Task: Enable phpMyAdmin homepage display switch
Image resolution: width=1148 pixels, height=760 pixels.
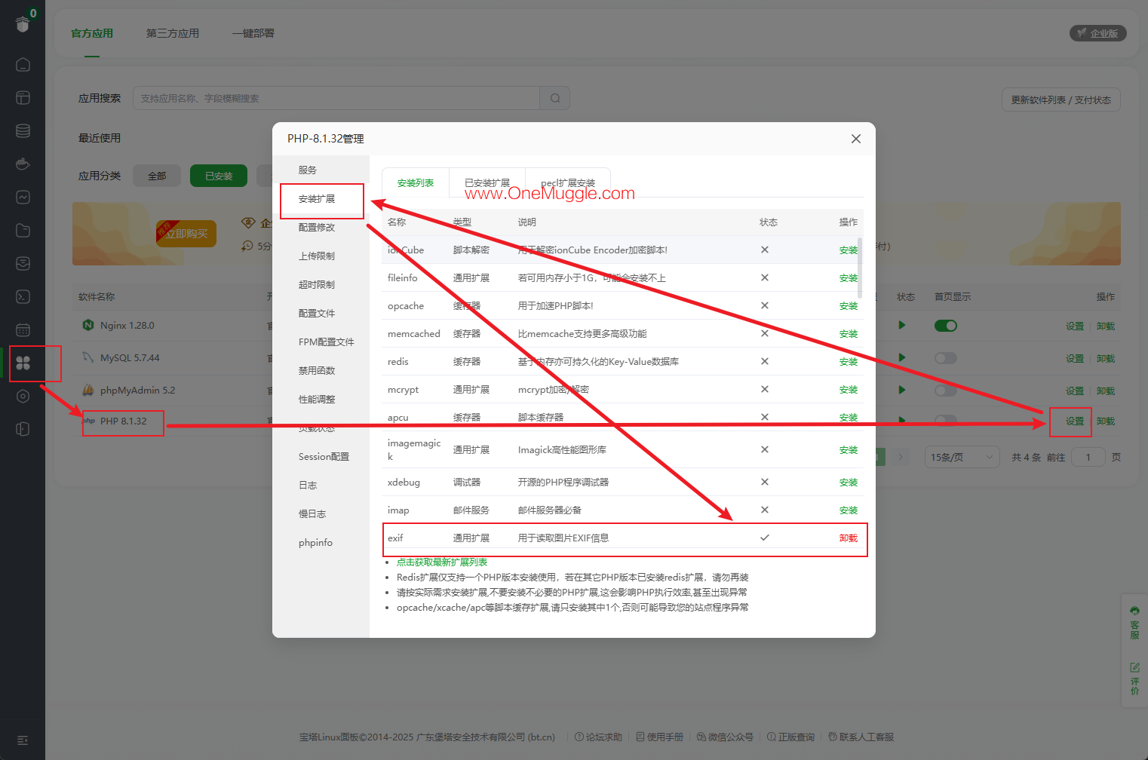Action: coord(945,391)
